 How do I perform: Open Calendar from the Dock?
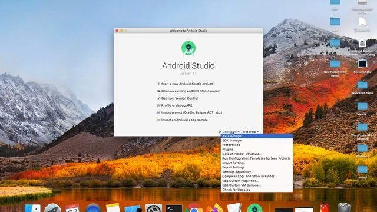72,208
